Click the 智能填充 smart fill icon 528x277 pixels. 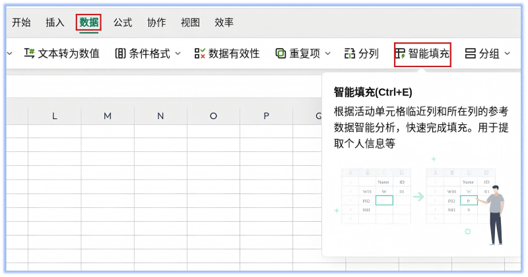click(x=400, y=54)
